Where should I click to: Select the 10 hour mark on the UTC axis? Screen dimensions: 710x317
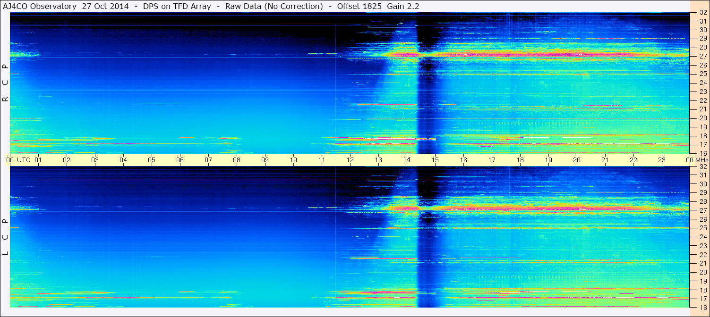293,160
